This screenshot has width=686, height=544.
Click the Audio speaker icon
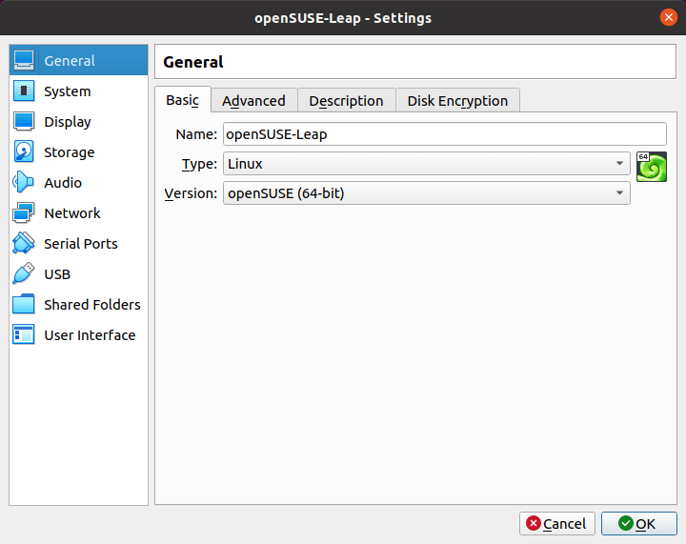23,182
